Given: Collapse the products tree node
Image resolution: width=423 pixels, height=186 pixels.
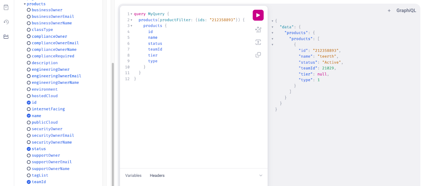Looking at the screenshot, I should (25, 4).
